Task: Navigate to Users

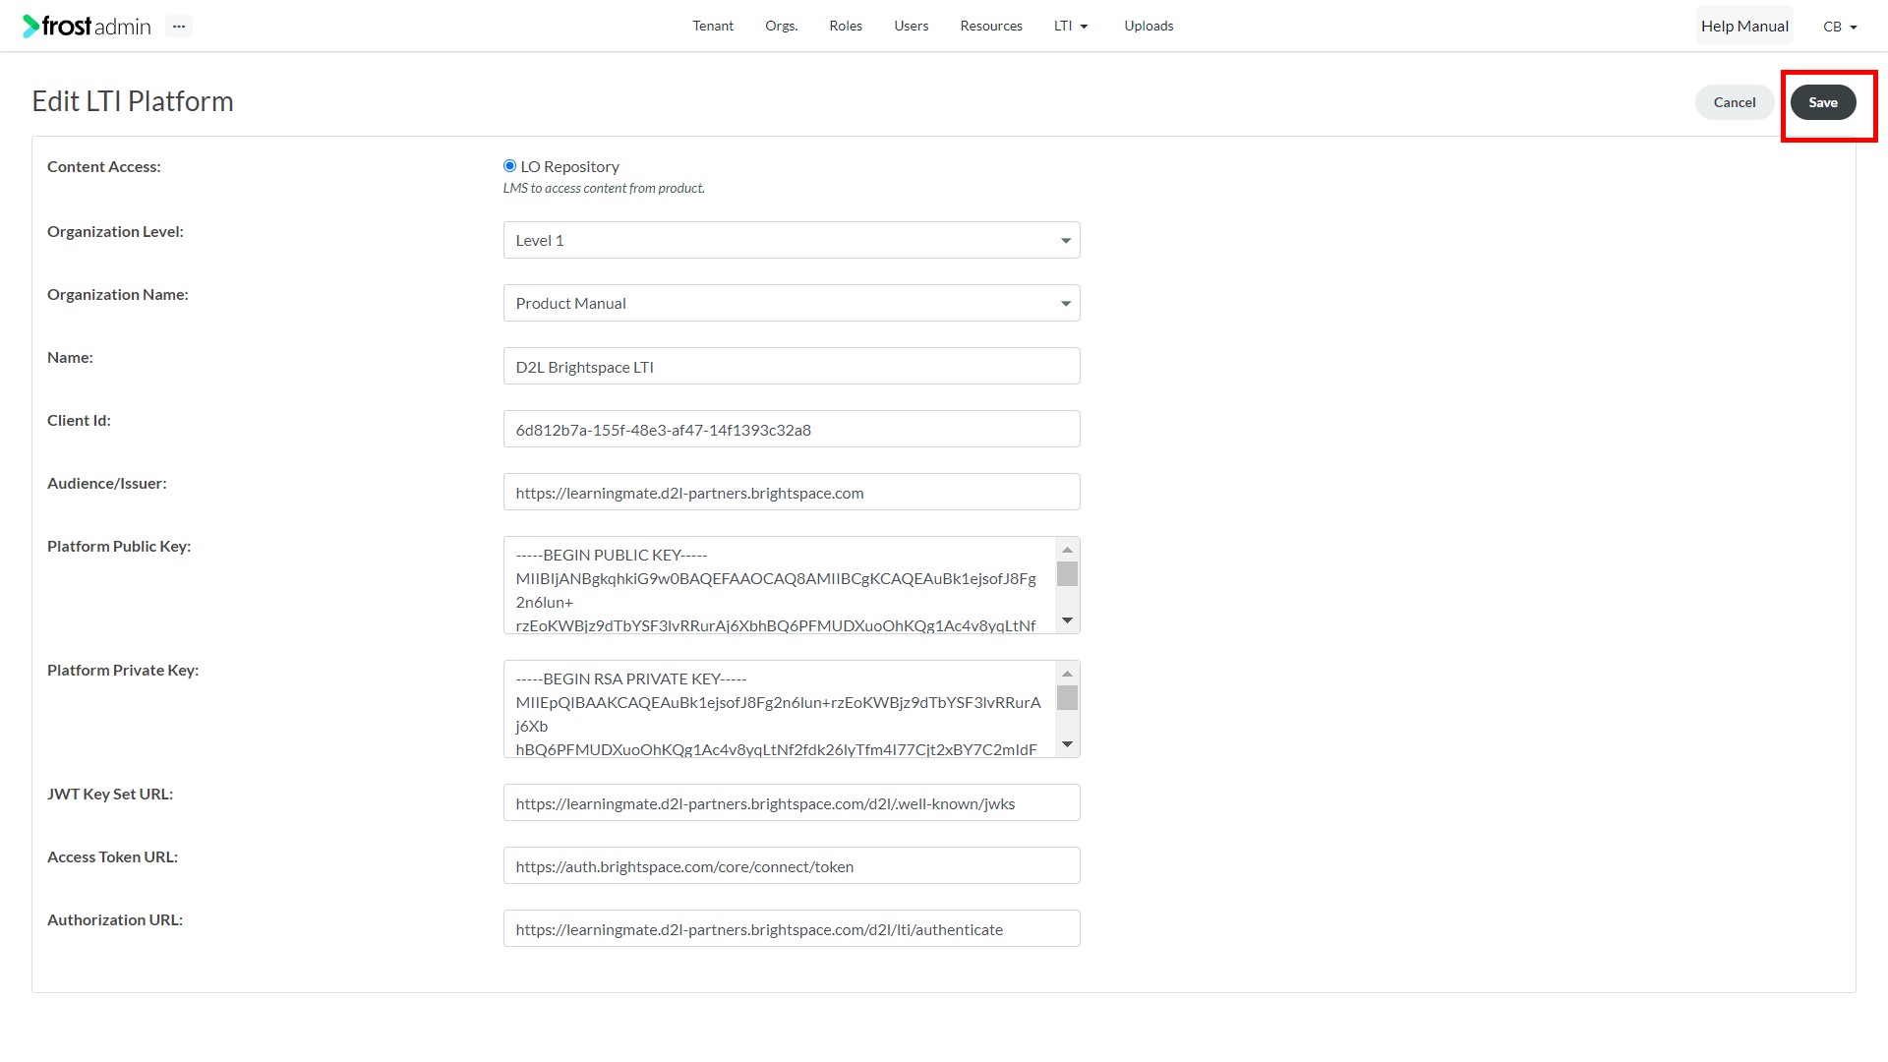Action: coord(911,26)
